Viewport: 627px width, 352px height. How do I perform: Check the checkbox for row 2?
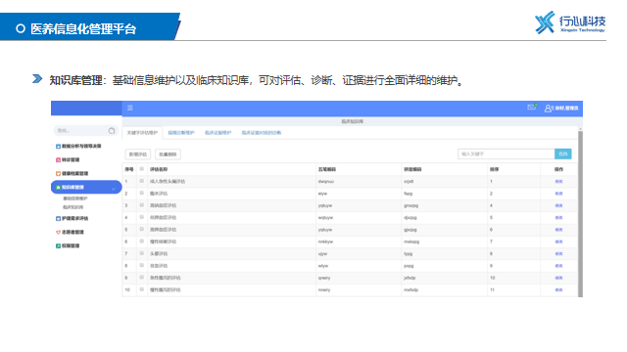[141, 193]
